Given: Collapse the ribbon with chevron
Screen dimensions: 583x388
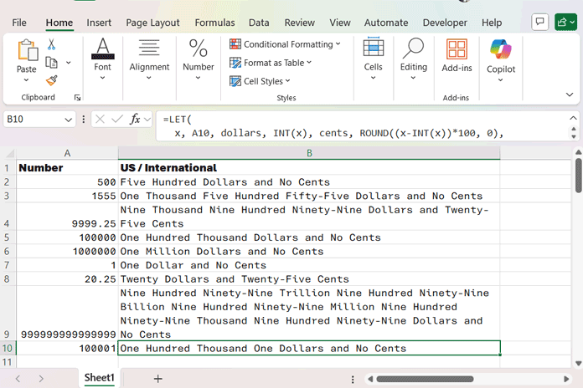Looking at the screenshot, I should click(x=570, y=94).
